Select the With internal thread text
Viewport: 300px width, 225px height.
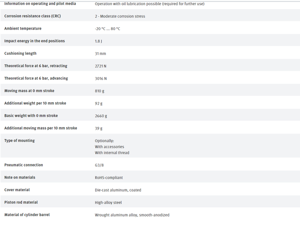click(112, 153)
